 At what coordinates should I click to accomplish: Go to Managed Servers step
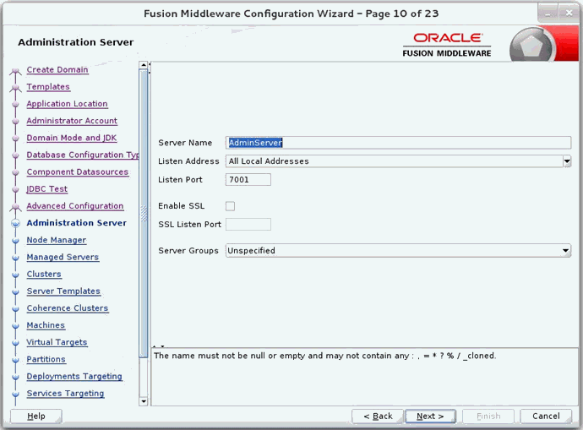pos(63,257)
